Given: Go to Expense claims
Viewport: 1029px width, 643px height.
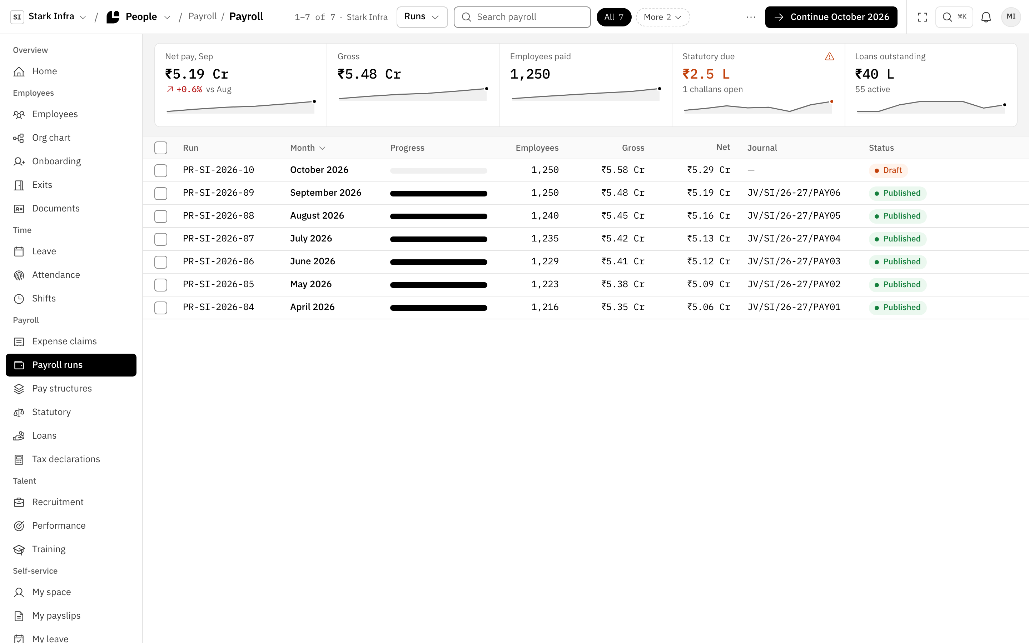Looking at the screenshot, I should (x=71, y=342).
